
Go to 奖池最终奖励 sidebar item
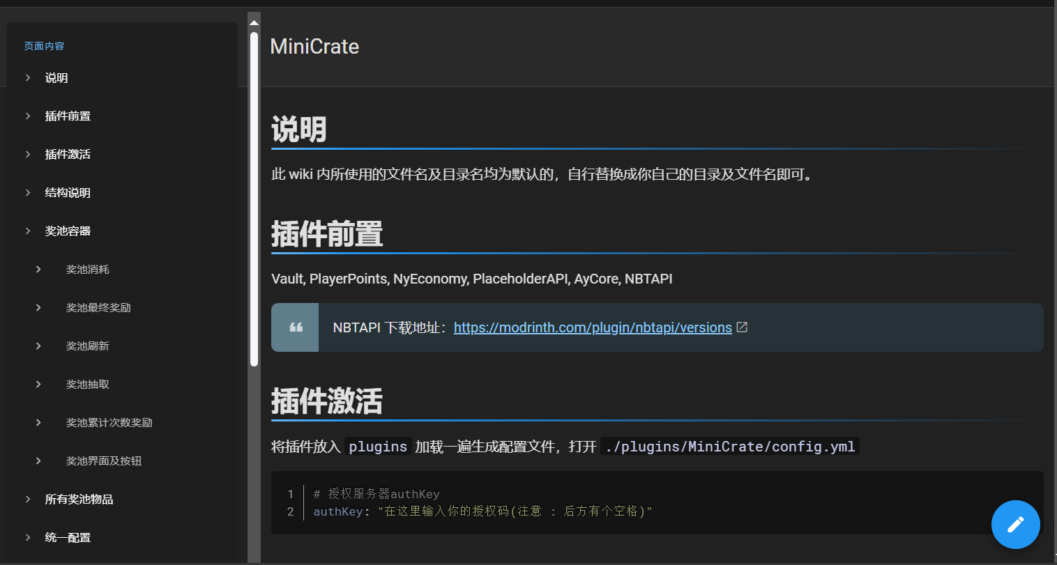(98, 308)
